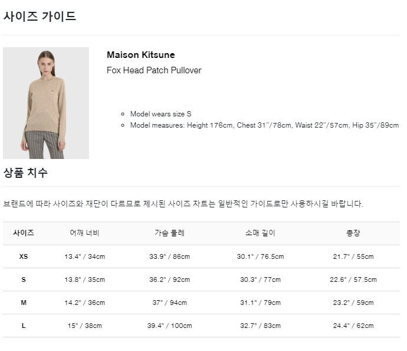
Task: Click the 소매 길이 column header
Action: pyautogui.click(x=260, y=233)
